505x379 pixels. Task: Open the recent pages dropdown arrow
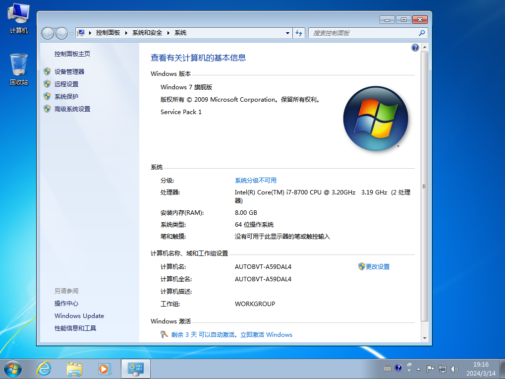(71, 33)
